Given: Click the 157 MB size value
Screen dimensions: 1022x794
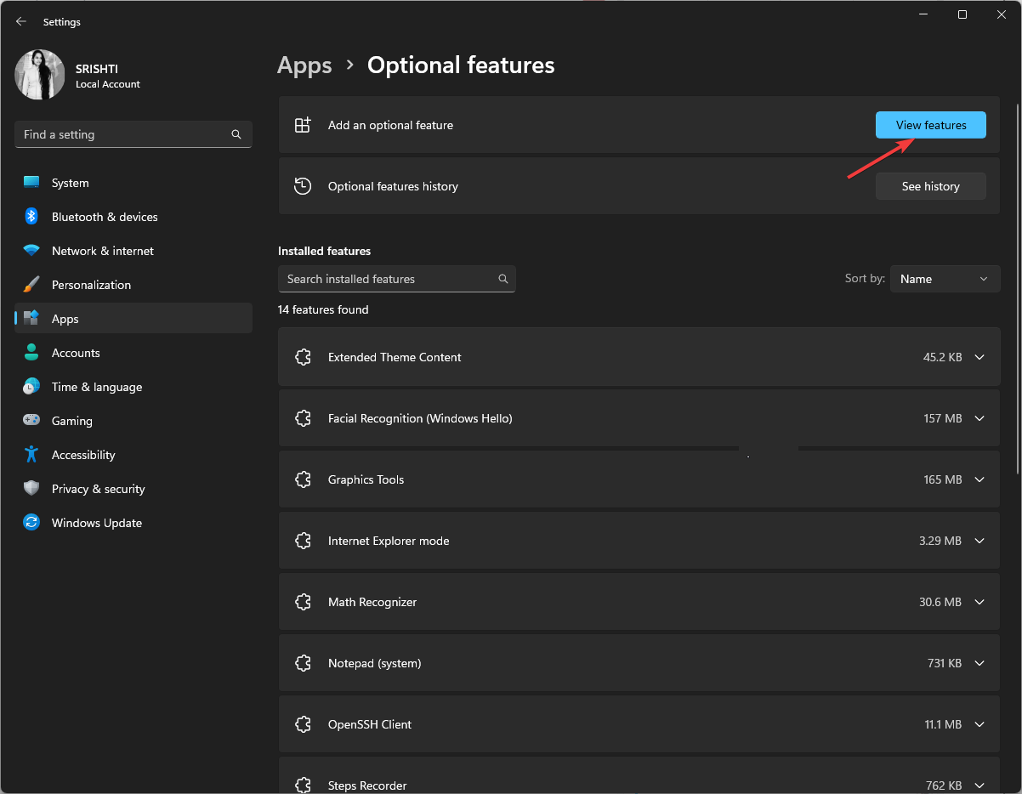Looking at the screenshot, I should [x=943, y=418].
